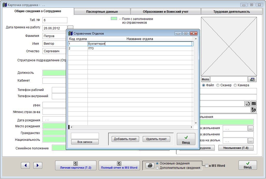Click the building reference icon button
This screenshot has width=266, height=179.
[248, 104]
